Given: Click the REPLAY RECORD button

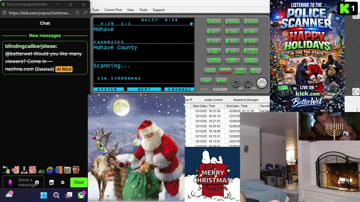Looking at the screenshot, I should pos(225,71).
